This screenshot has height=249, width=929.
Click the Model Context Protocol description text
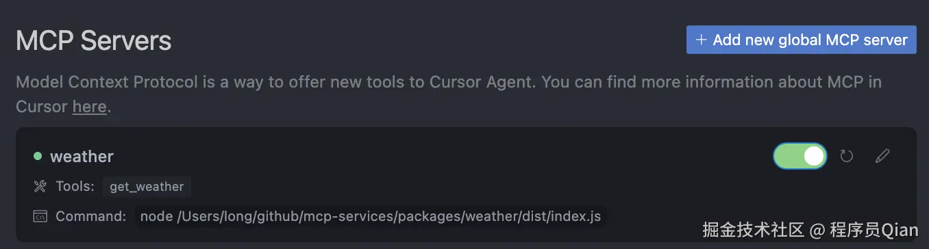449,94
